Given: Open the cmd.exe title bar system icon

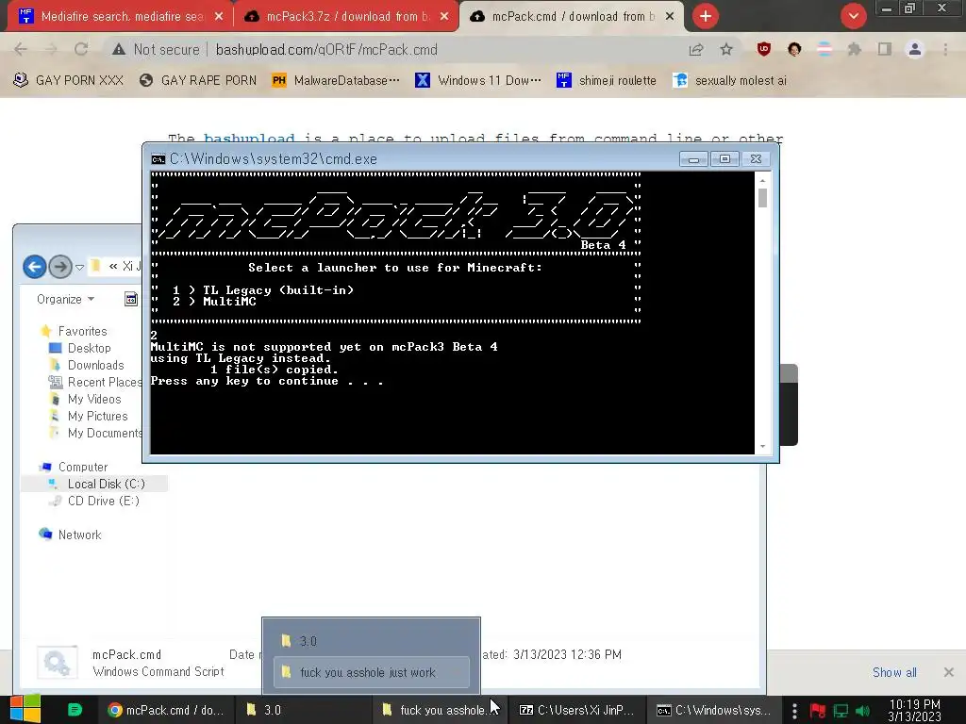Looking at the screenshot, I should 158,158.
